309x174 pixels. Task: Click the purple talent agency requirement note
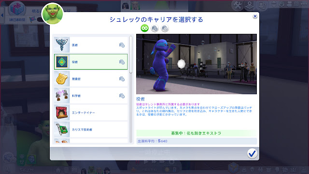tap(168, 104)
